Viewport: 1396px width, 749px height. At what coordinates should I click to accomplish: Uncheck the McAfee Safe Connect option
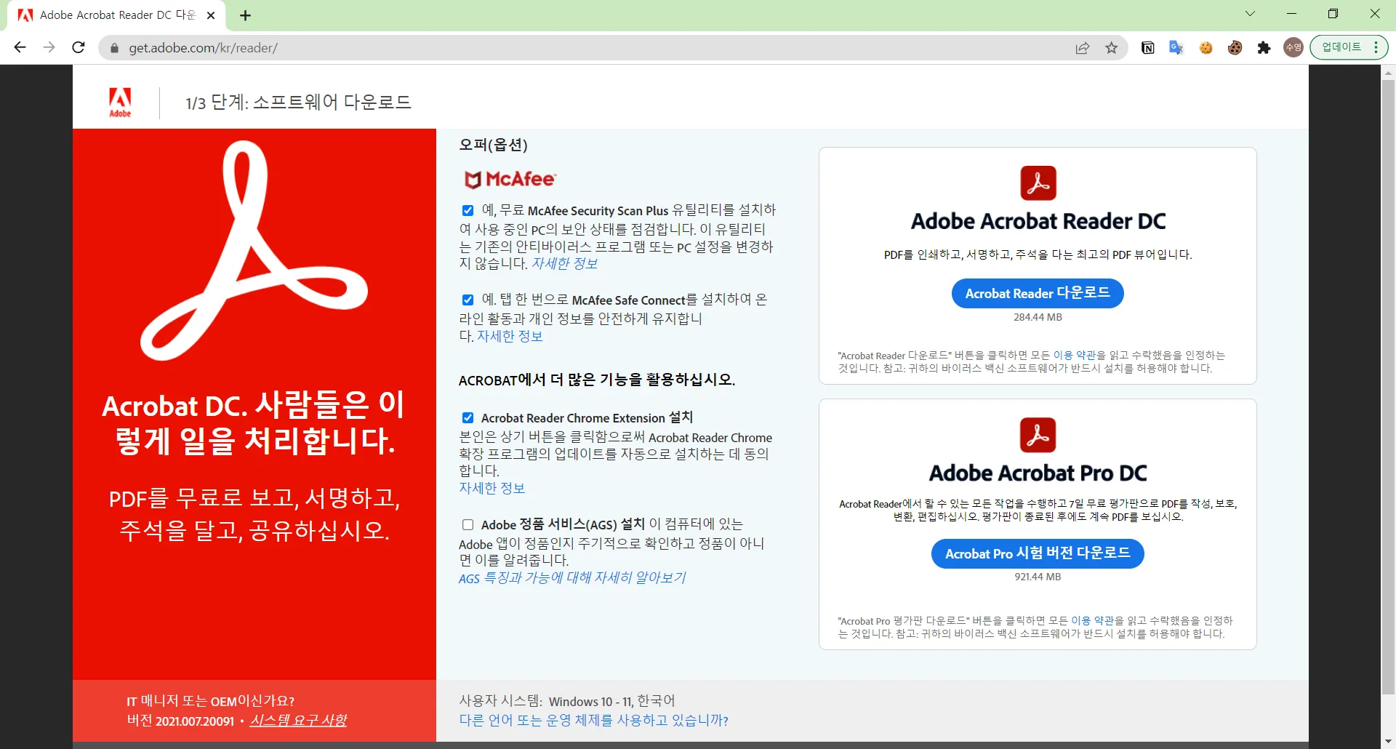point(468,300)
